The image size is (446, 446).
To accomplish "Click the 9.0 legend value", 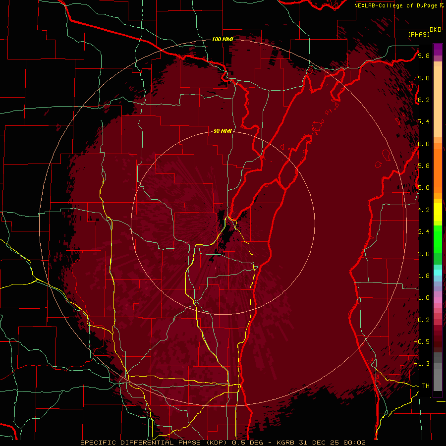I will [424, 78].
